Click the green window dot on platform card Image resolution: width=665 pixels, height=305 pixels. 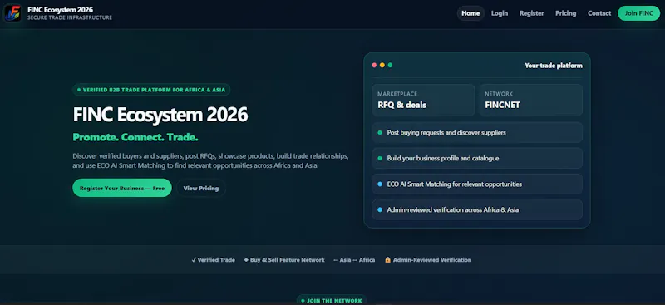point(390,66)
